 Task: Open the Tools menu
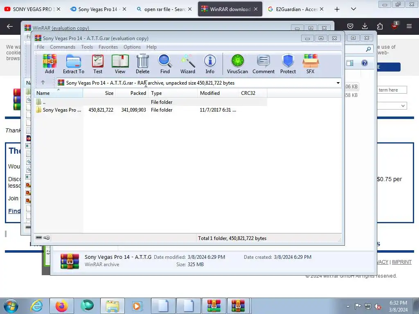pos(87,47)
